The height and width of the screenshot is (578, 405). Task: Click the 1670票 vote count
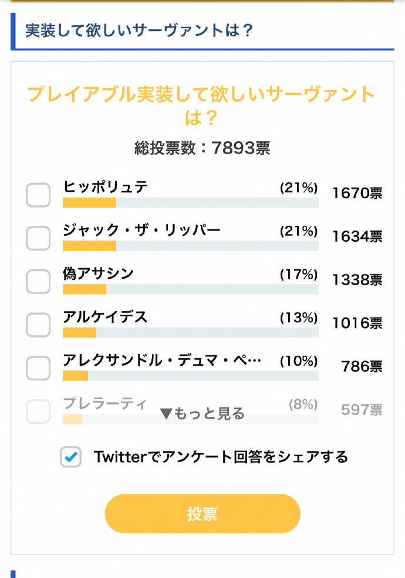point(357,193)
